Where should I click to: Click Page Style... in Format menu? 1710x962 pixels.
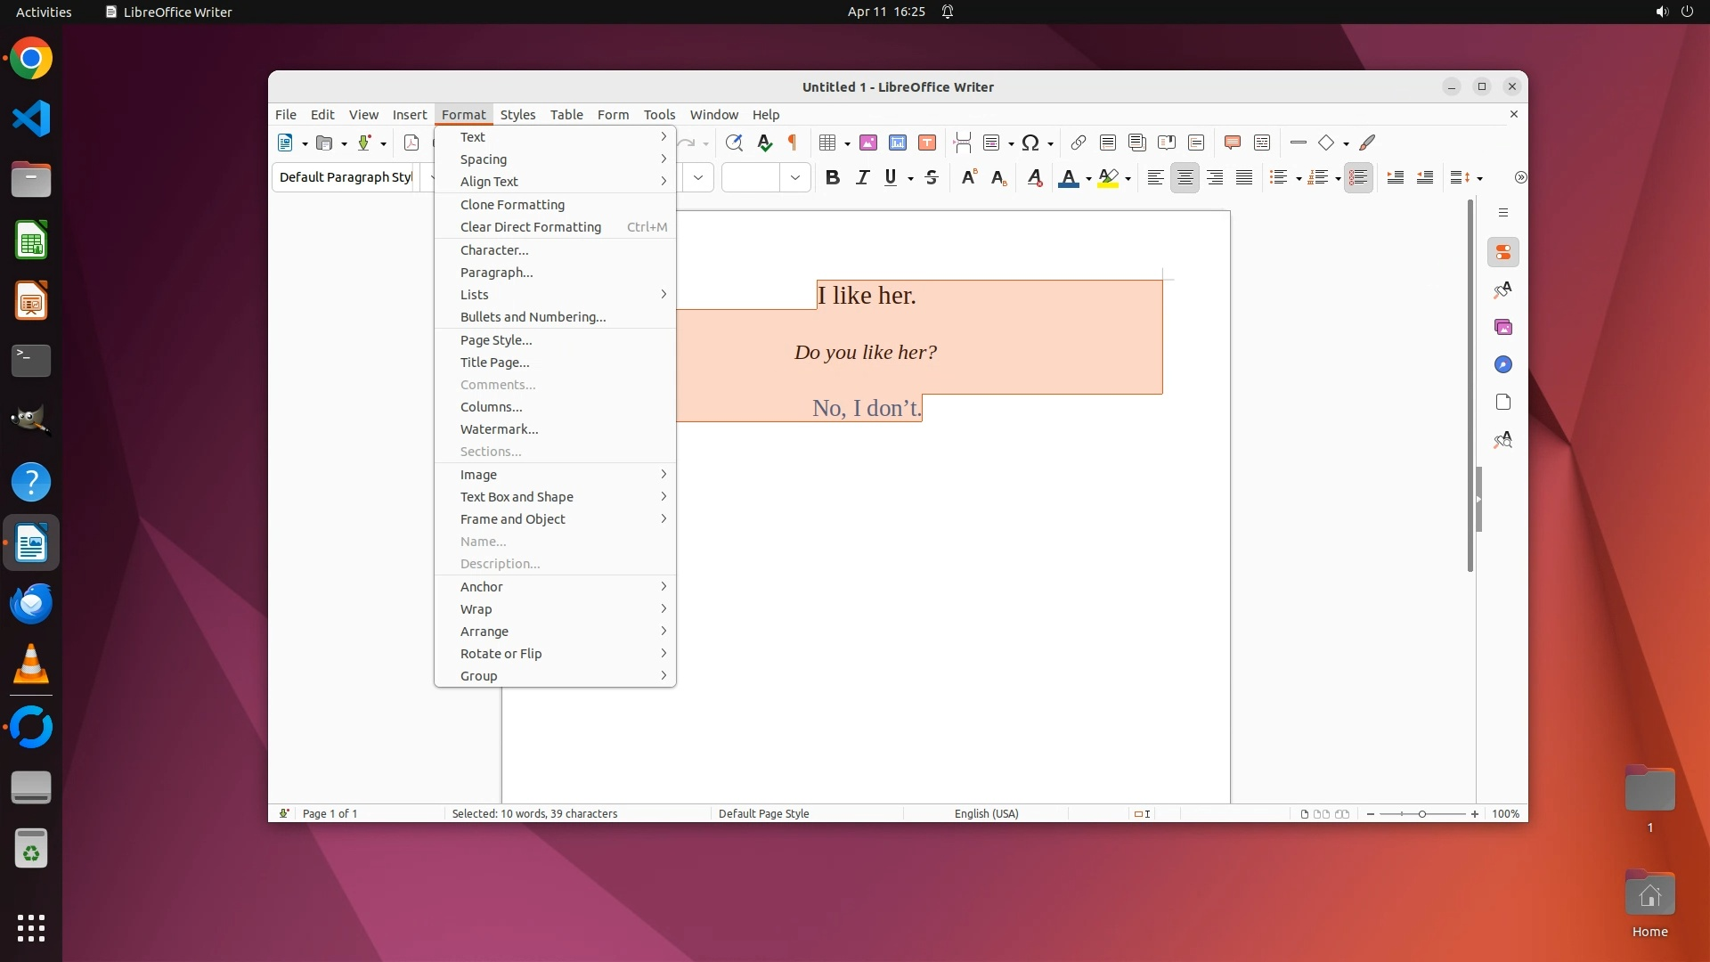click(x=496, y=340)
